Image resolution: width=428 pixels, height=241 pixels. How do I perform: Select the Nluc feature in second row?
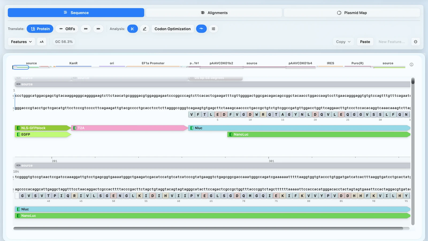click(x=212, y=209)
